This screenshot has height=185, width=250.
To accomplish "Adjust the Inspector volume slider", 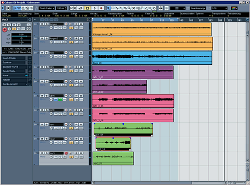I will 21,35.
